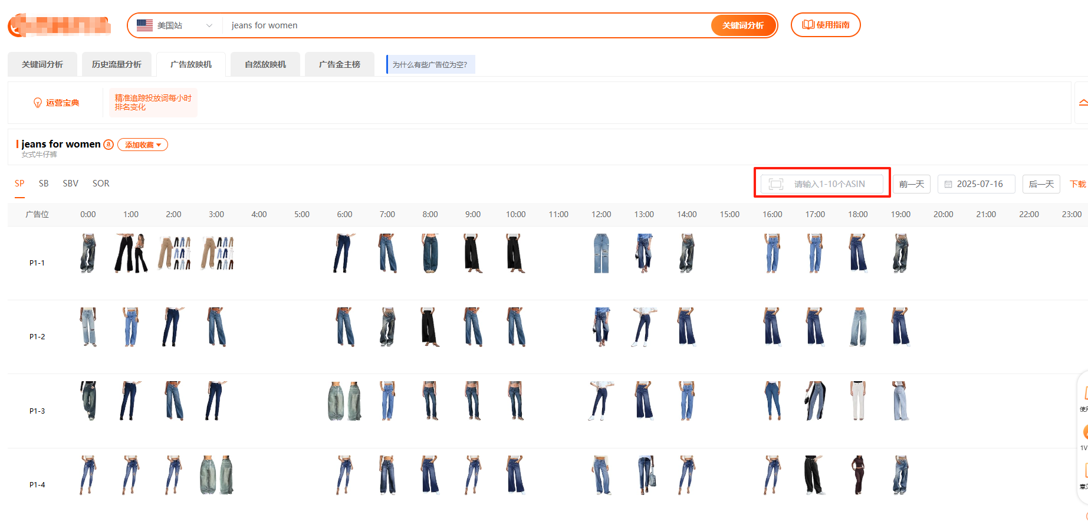The width and height of the screenshot is (1088, 521).
Task: Click the 为什么有些广告位为空? link
Action: (x=430, y=65)
